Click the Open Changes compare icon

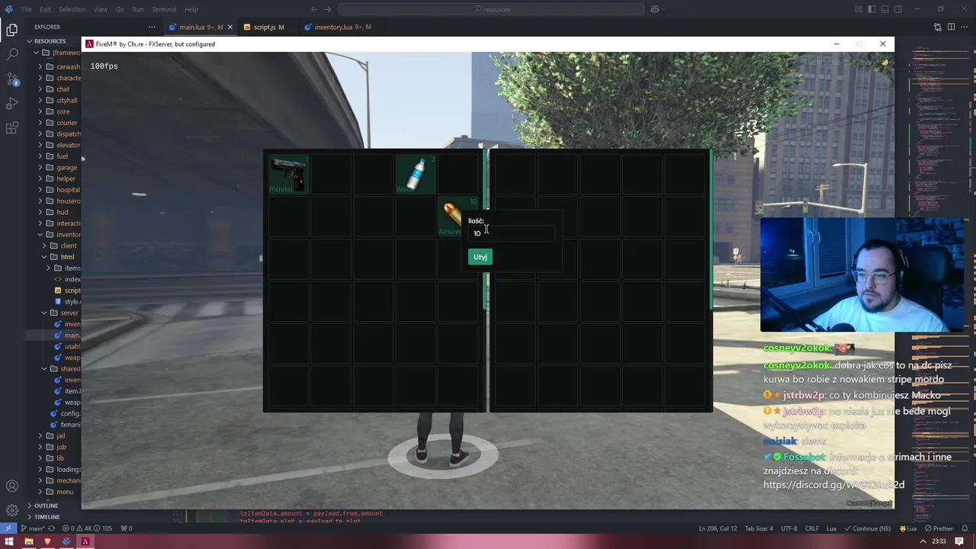938,27
